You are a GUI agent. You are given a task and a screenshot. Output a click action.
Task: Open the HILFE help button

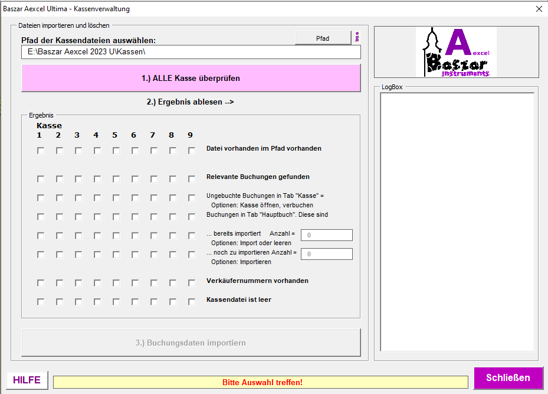(x=27, y=380)
